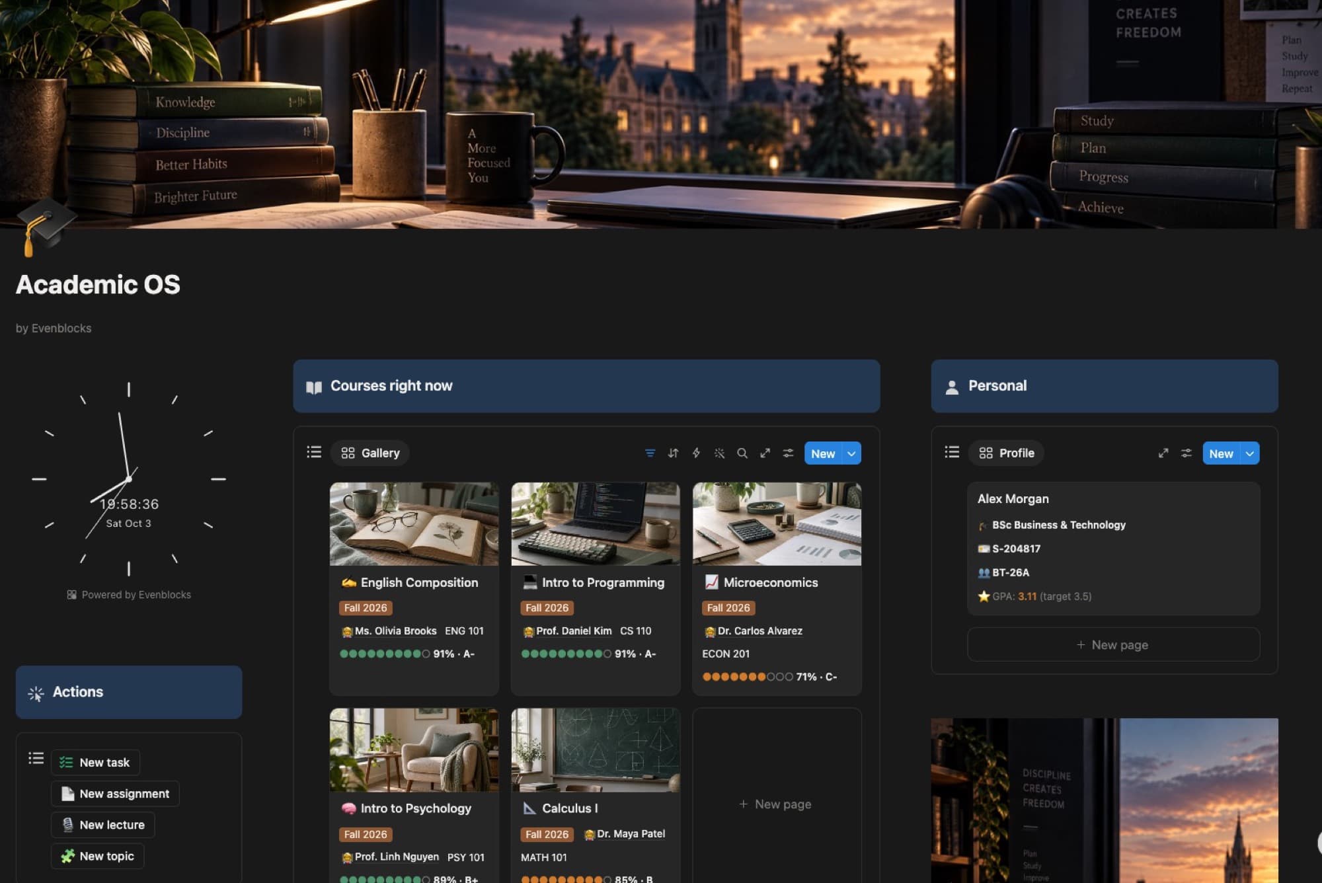Click list icon beside New task button
The image size is (1322, 883).
(36, 758)
